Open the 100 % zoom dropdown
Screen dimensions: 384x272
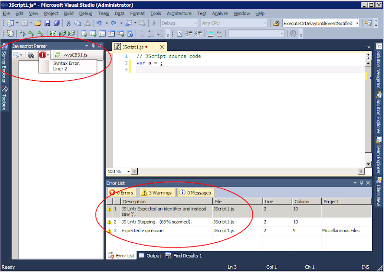tap(128, 172)
